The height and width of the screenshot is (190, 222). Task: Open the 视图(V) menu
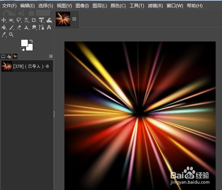click(x=64, y=6)
